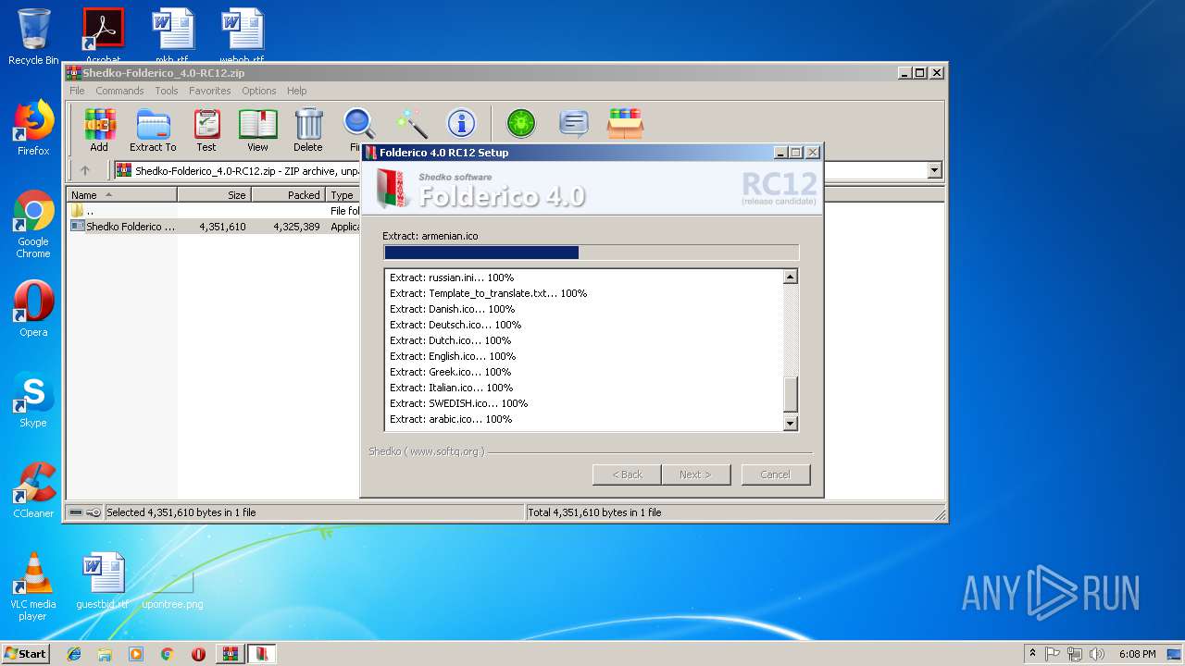Sort by the Name column header
This screenshot has height=666, width=1185.
121,195
